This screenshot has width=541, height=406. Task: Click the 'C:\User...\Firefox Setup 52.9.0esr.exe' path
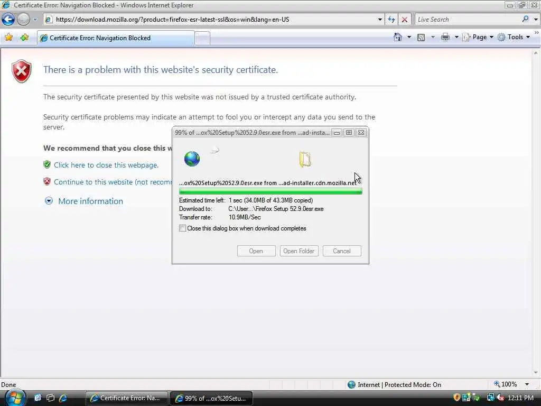pyautogui.click(x=276, y=209)
